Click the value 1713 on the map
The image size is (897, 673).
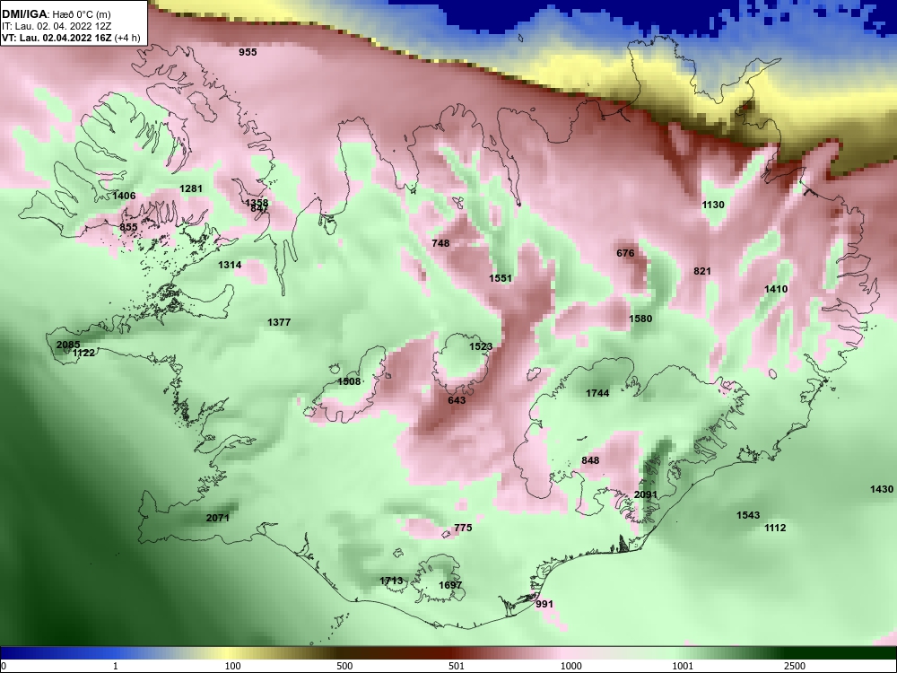point(391,581)
